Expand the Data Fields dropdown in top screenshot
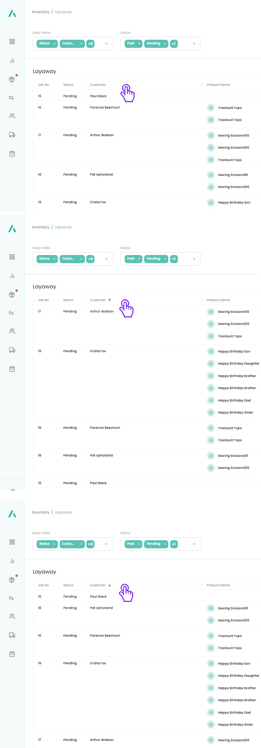The image size is (261, 748). click(x=106, y=44)
